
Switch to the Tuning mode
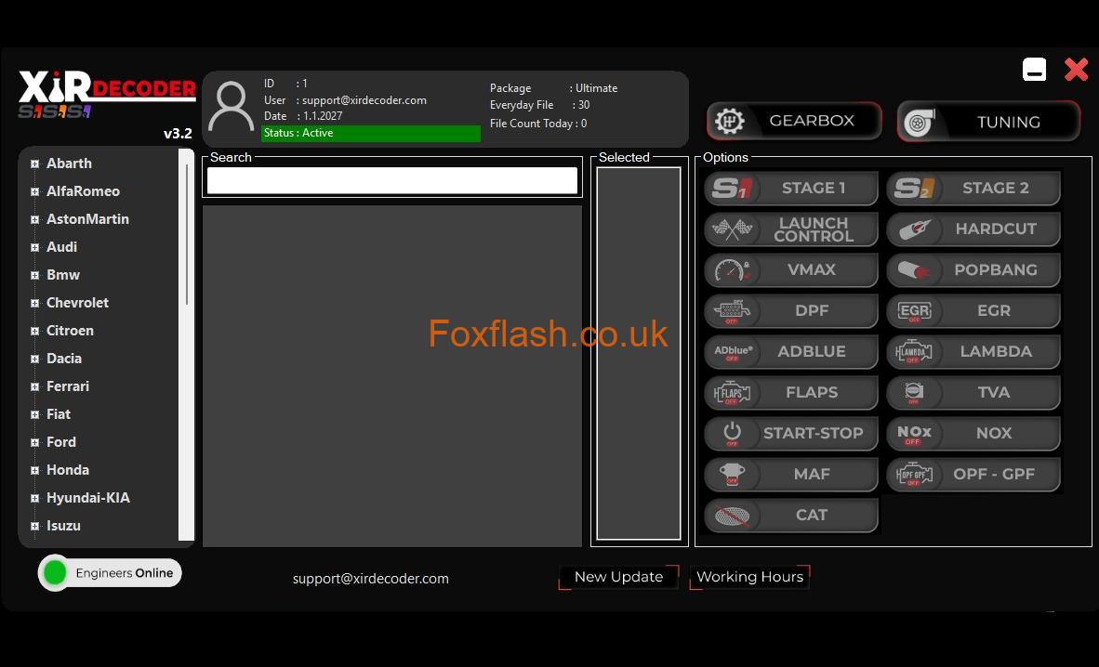tap(988, 122)
